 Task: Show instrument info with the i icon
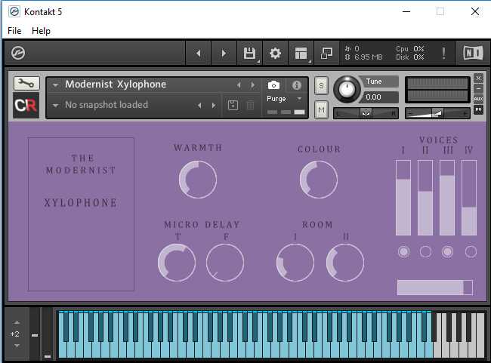tap(297, 85)
